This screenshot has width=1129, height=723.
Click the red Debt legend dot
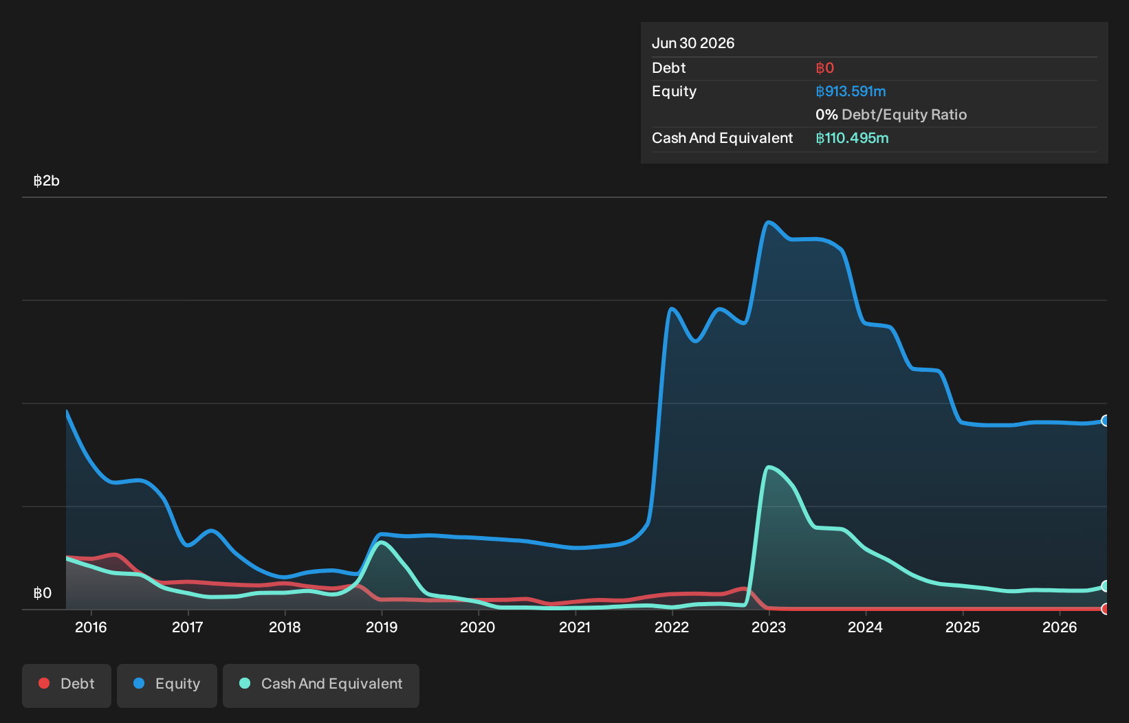44,683
